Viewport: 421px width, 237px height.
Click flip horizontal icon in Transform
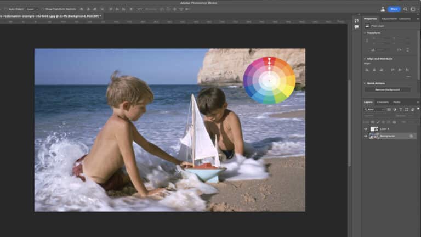(399, 50)
